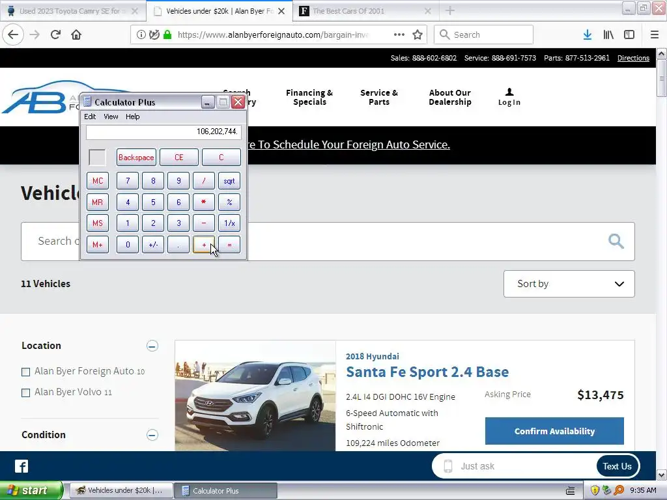Open a new tab with plus
Viewport: 667px width, 500px height.
click(450, 10)
